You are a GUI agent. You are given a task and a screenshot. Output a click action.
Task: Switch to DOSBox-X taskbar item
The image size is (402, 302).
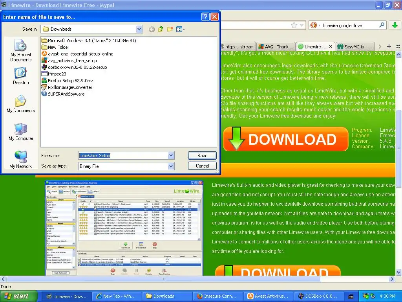click(x=319, y=296)
